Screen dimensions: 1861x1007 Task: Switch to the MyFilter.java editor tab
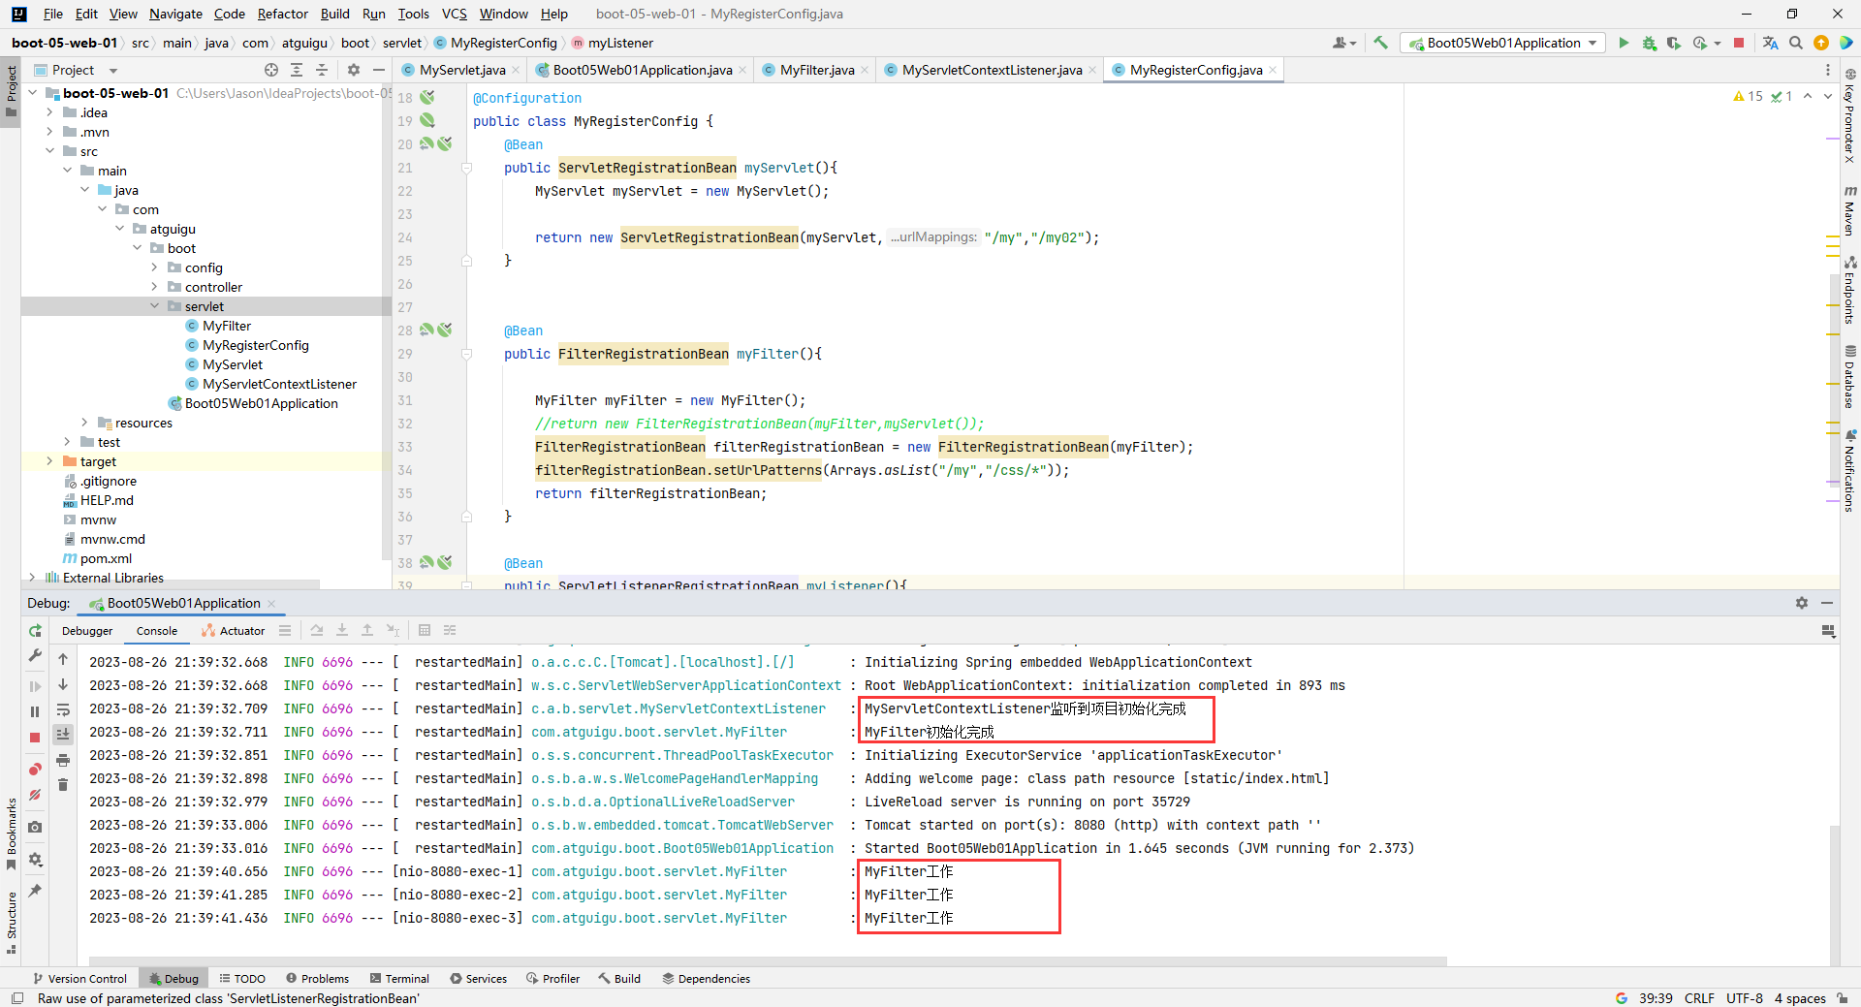(x=816, y=70)
